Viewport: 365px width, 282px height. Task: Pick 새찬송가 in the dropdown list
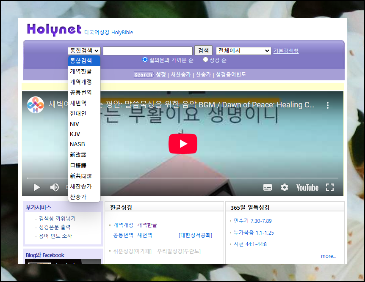pyautogui.click(x=84, y=186)
